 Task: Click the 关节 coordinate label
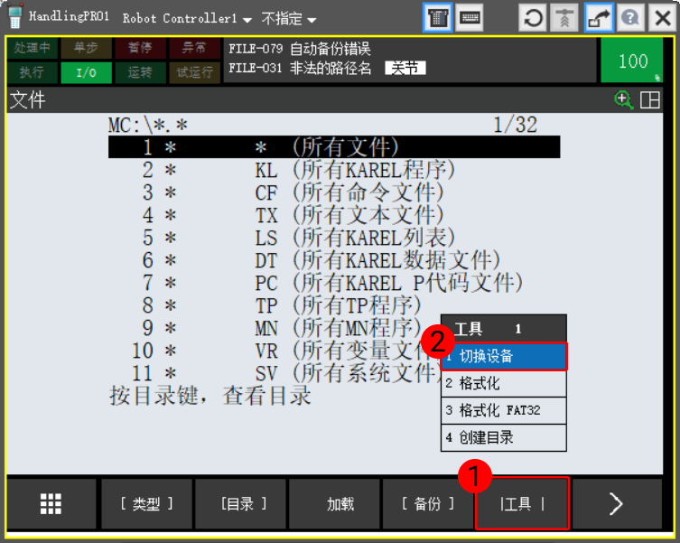(405, 68)
